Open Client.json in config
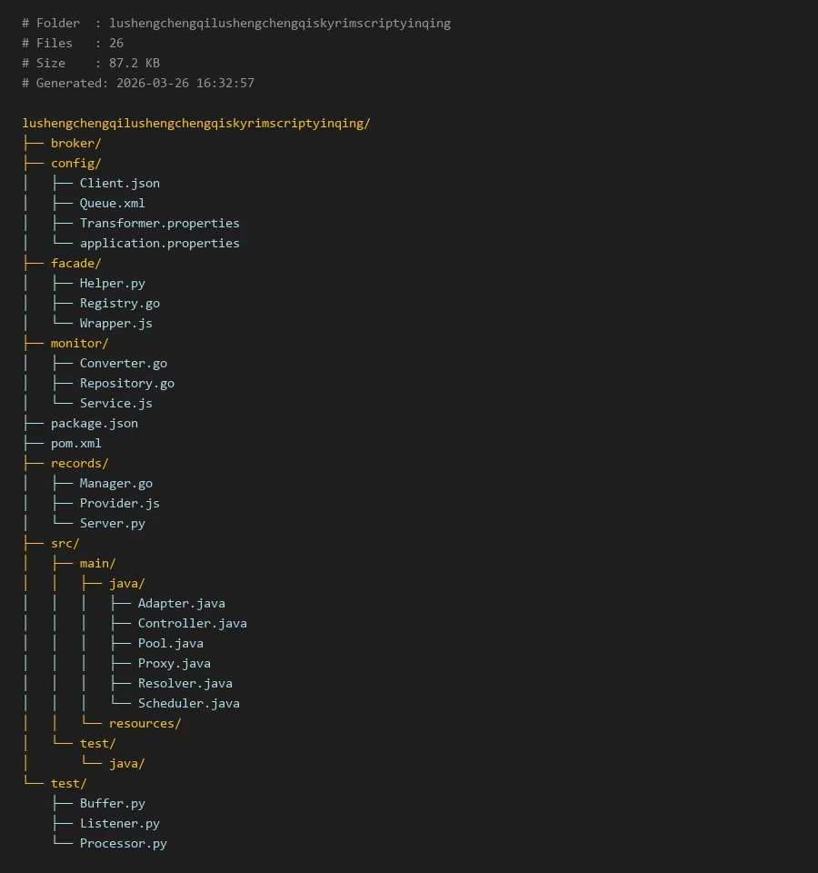 point(119,183)
